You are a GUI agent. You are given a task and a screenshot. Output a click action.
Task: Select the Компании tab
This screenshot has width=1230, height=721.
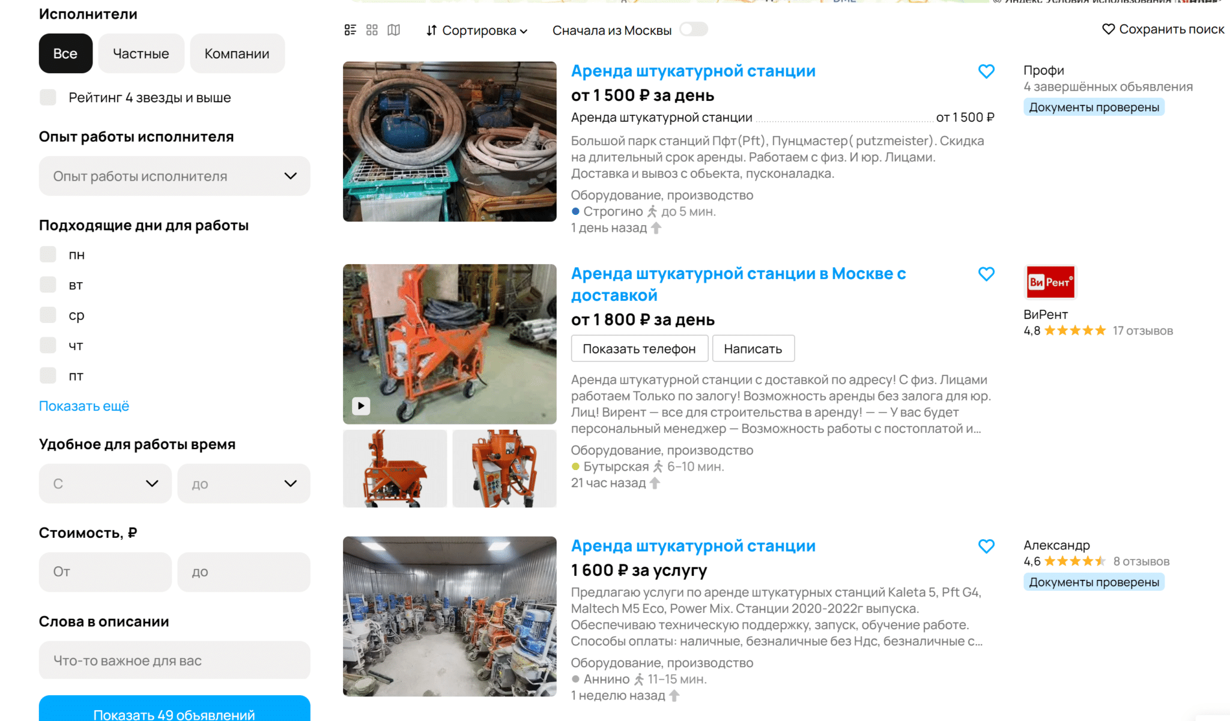pyautogui.click(x=237, y=53)
